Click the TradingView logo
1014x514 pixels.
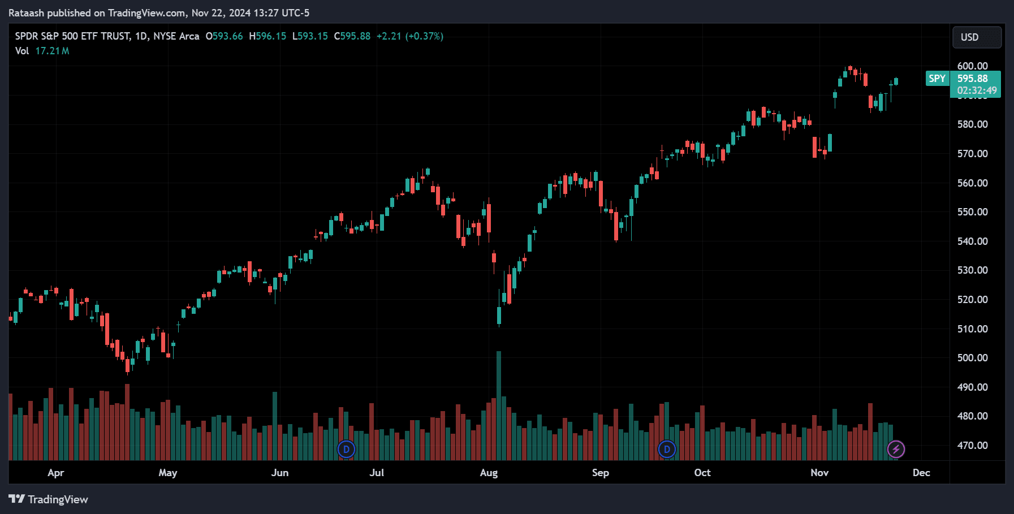[x=49, y=499]
